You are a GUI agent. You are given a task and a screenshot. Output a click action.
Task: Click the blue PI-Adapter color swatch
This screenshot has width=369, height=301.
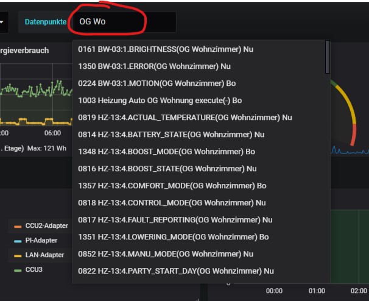[x=18, y=241]
